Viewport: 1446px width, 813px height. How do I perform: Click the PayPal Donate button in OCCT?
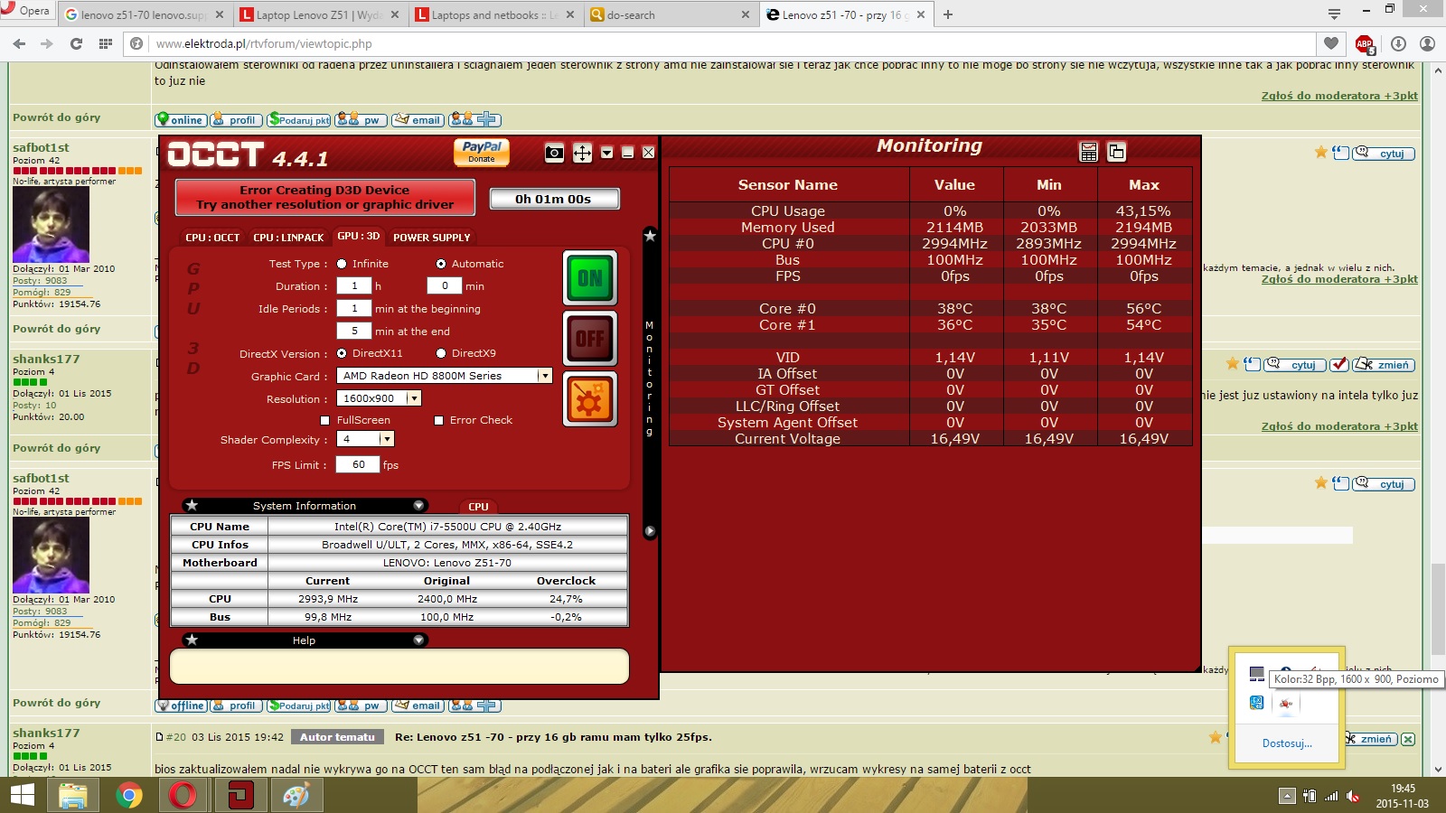481,152
